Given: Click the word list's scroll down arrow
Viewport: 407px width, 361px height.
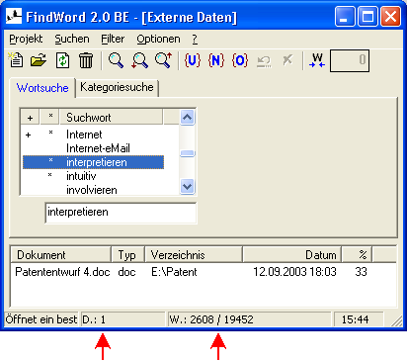Looking at the screenshot, I should point(187,187).
